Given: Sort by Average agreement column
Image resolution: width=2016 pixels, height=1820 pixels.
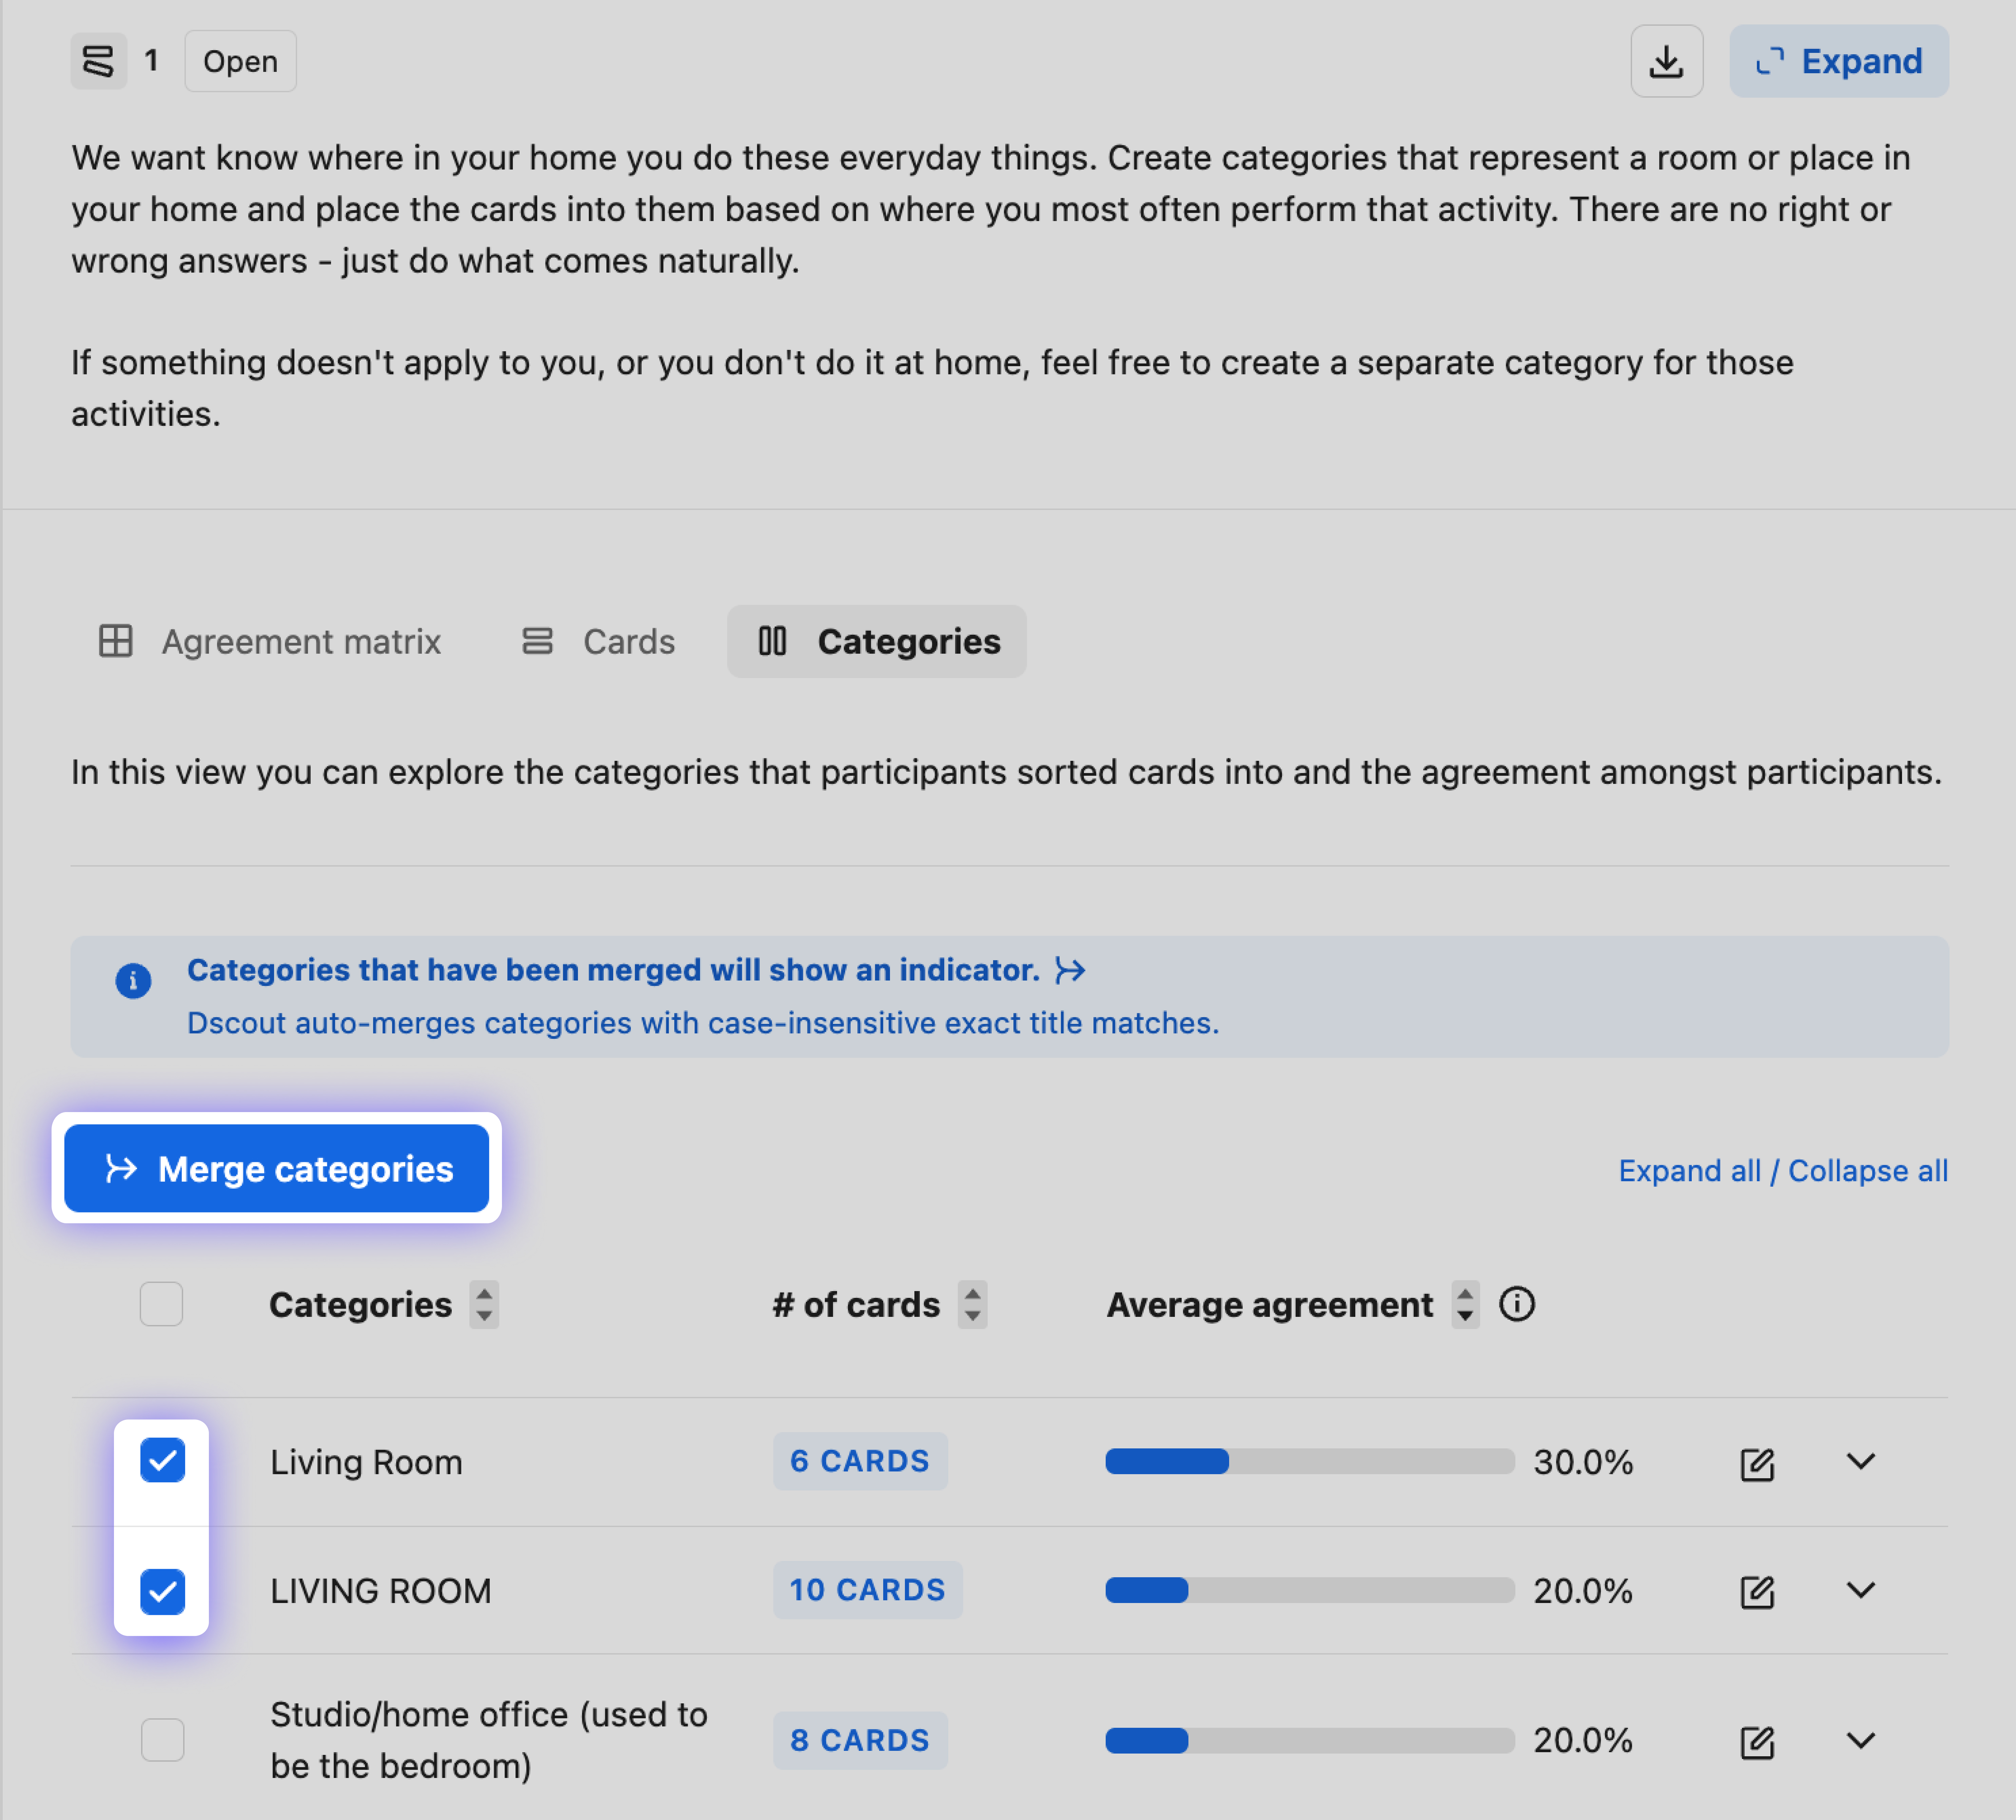Looking at the screenshot, I should [1465, 1304].
